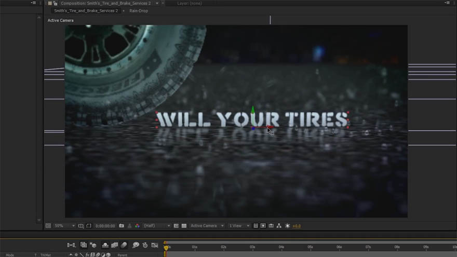Screen dimensions: 457x257
Task: Click Choose grid and guide options icon
Action: [x=81, y=226]
